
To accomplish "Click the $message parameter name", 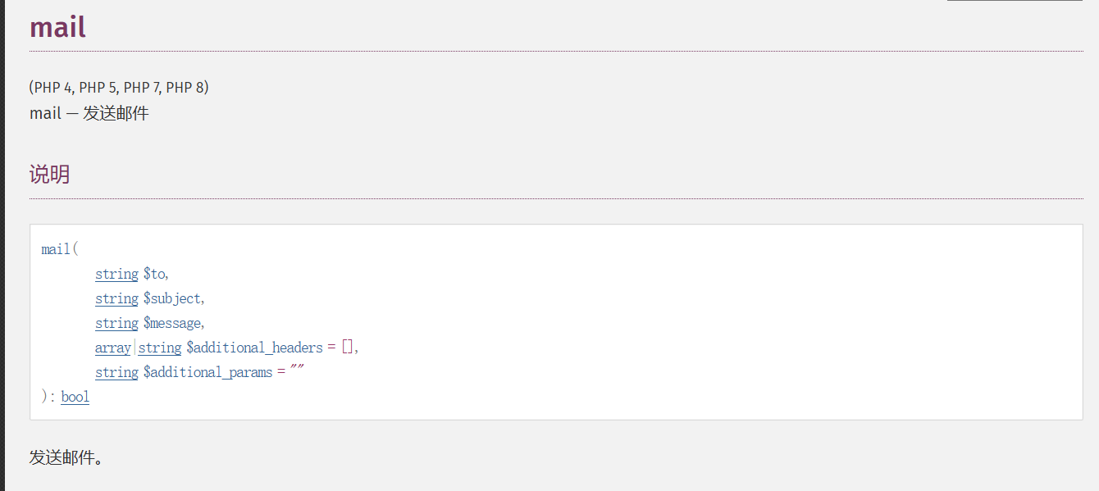I will pyautogui.click(x=172, y=323).
